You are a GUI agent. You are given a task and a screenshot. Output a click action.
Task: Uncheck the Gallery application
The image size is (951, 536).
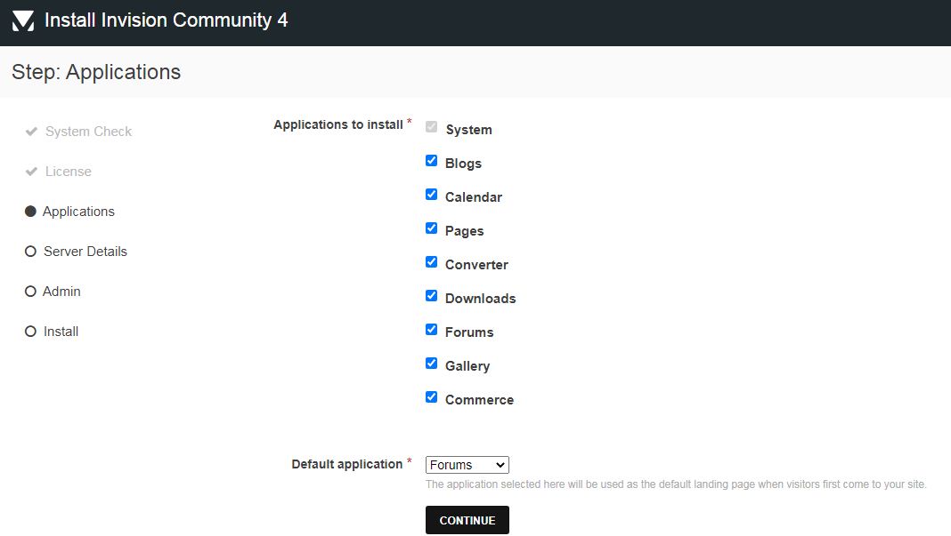tap(431, 363)
